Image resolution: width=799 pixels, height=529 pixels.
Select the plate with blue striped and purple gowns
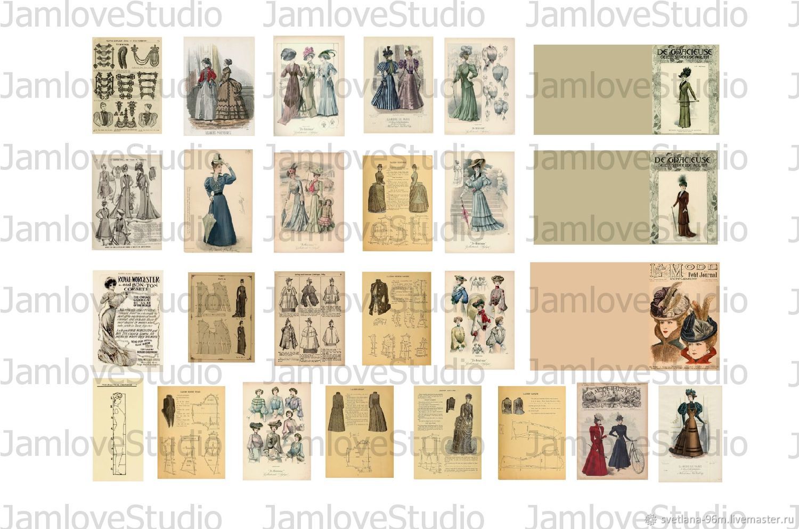pyautogui.click(x=398, y=85)
